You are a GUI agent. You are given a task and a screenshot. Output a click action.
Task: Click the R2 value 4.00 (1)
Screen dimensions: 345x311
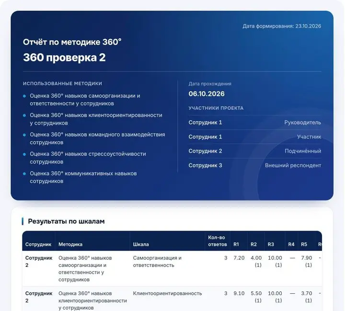tap(256, 261)
